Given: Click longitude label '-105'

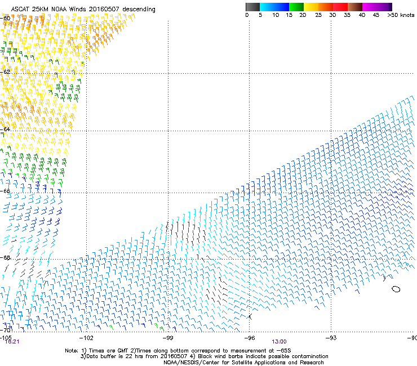Looking at the screenshot, I should [x=6, y=337].
